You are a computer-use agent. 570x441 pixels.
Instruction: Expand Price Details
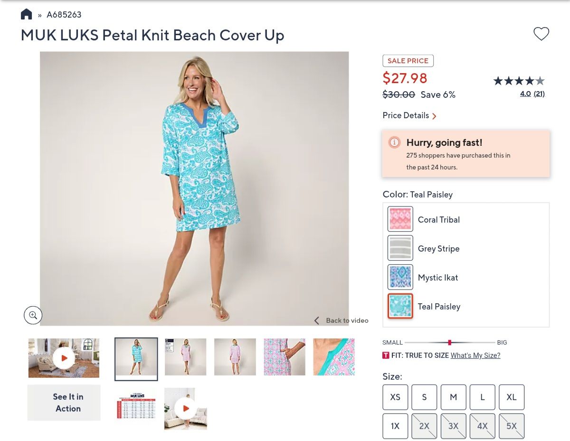click(409, 115)
